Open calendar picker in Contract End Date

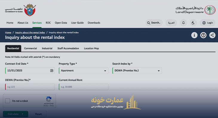coord(52,71)
